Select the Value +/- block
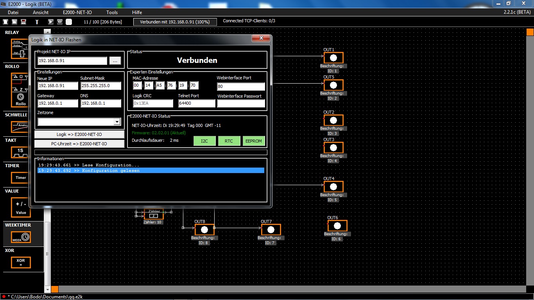Screen dimensions: 534x300 [21, 207]
